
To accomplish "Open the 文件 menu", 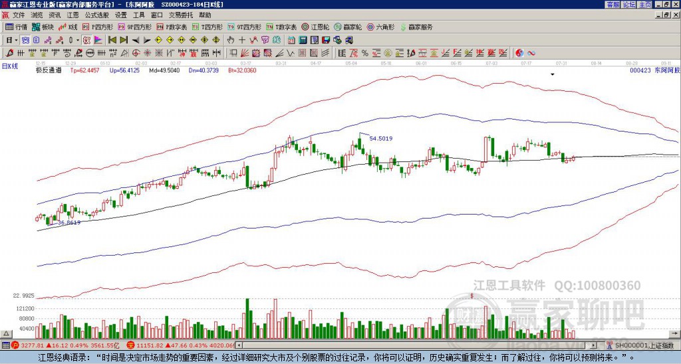I will [x=19, y=15].
